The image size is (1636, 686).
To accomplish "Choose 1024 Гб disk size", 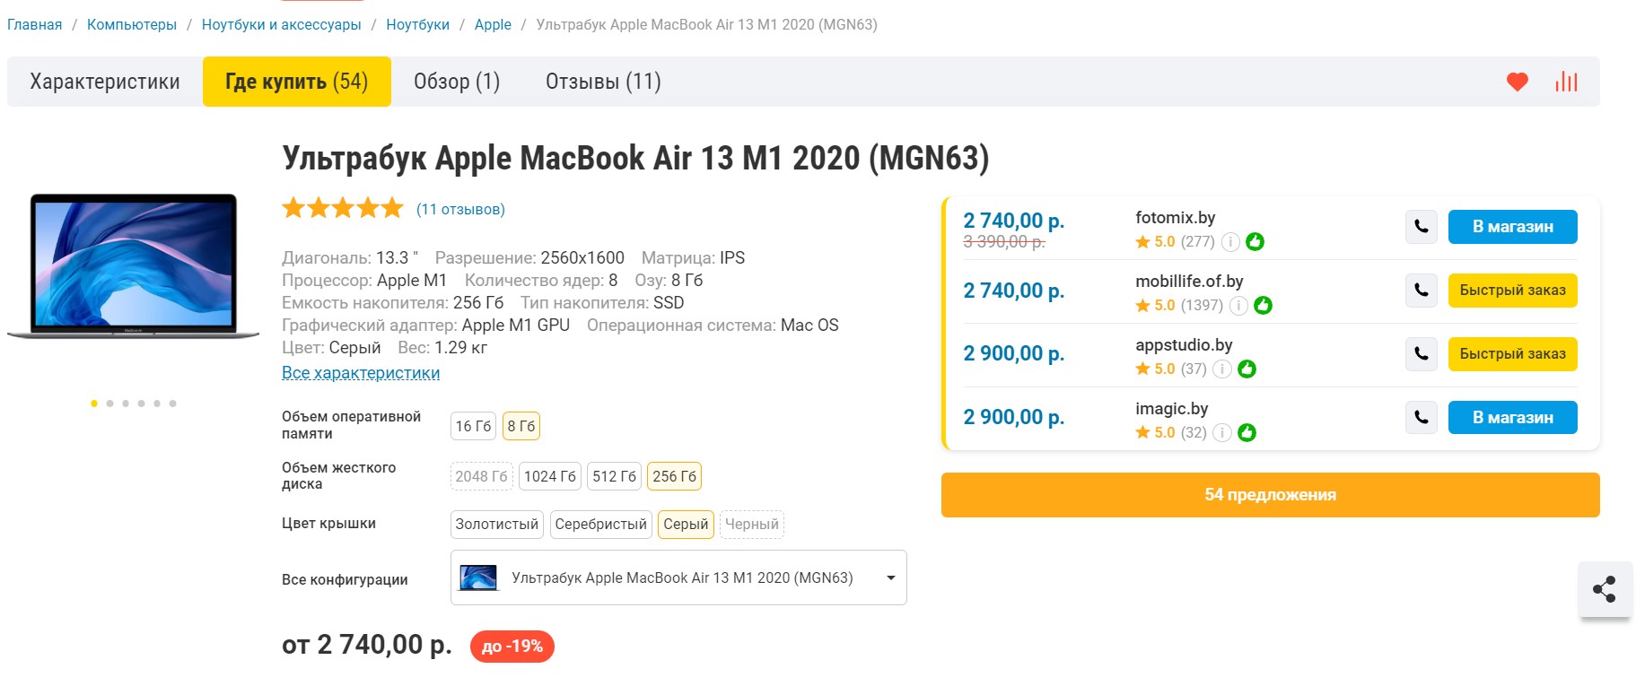I will pos(550,476).
